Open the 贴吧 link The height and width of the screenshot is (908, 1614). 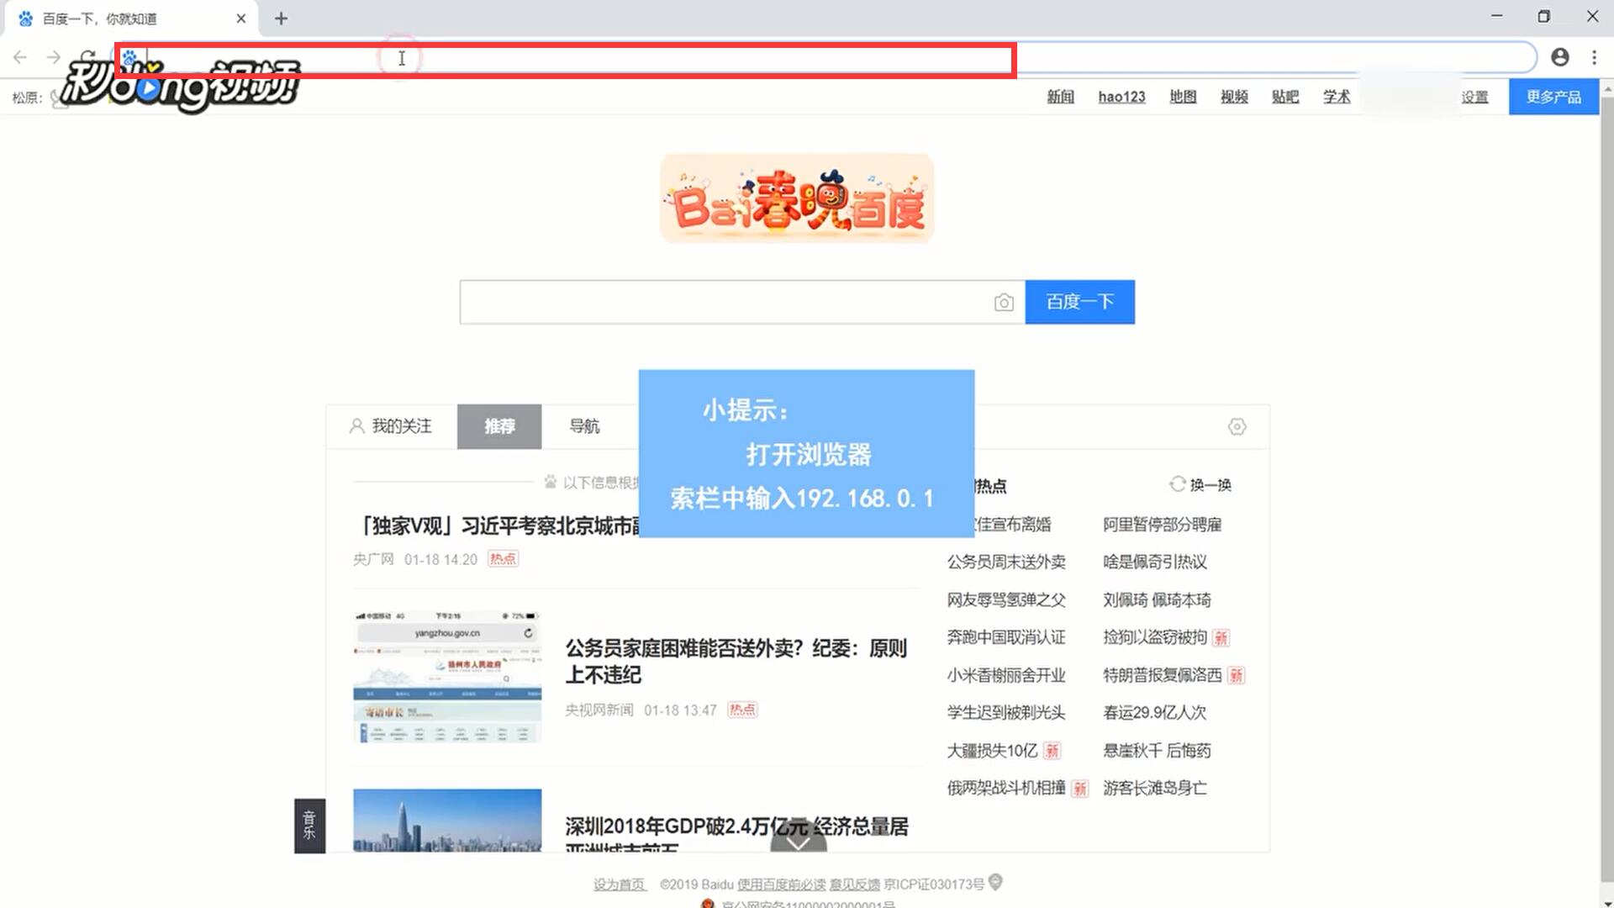[x=1285, y=97]
